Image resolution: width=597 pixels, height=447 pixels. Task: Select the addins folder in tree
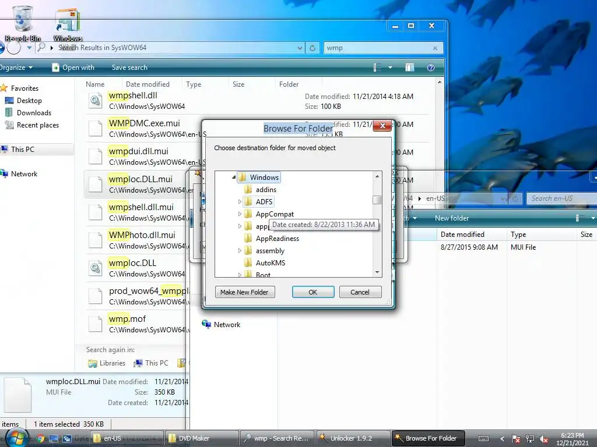(266, 189)
